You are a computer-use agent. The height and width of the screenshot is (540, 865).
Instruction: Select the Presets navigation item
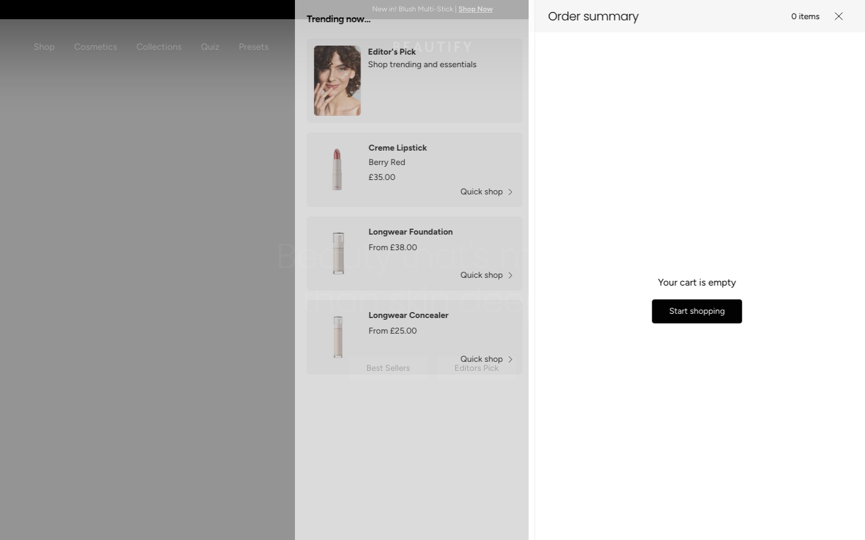[253, 47]
